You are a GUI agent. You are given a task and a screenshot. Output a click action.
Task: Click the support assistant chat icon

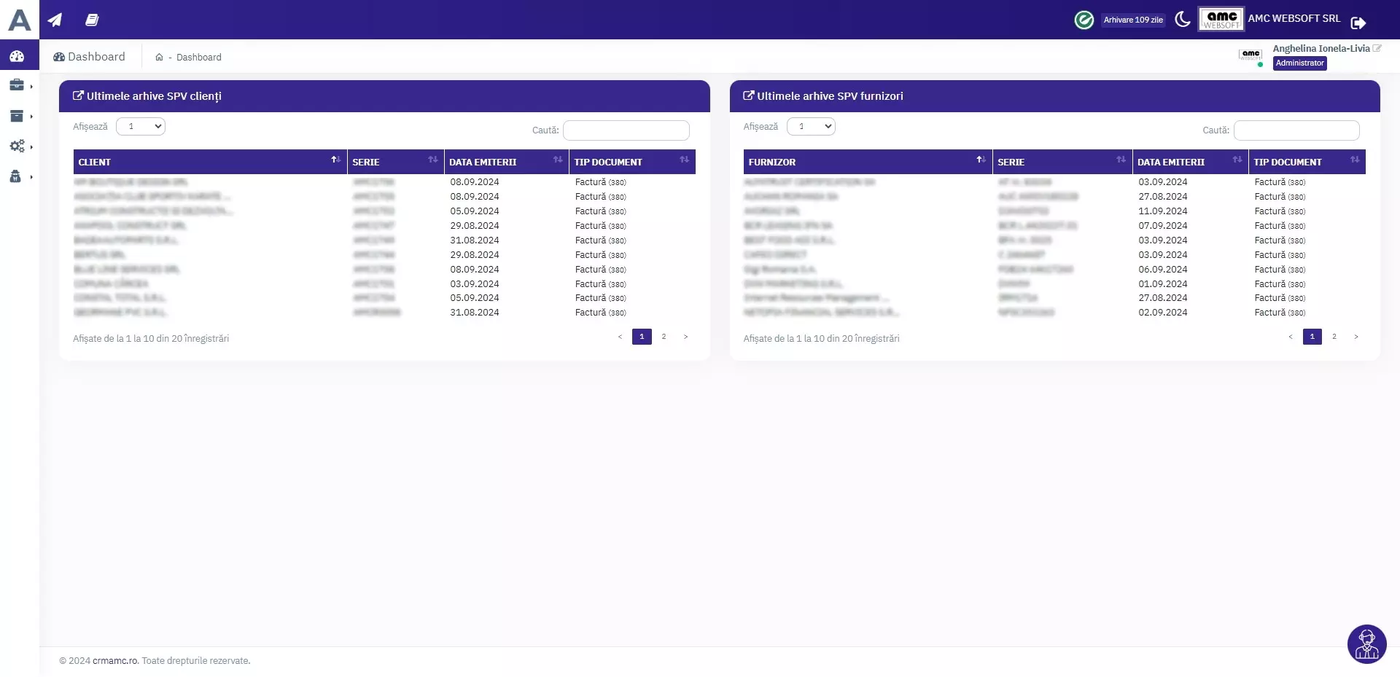1366,644
